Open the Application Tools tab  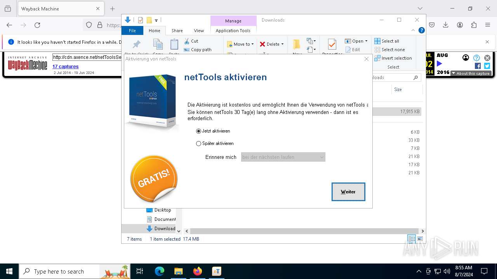233,31
